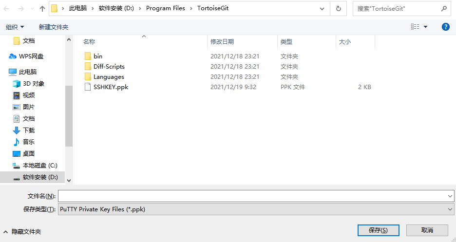Select top 文档 folder in sidebar
This screenshot has height=242, width=456.
coord(29,41)
